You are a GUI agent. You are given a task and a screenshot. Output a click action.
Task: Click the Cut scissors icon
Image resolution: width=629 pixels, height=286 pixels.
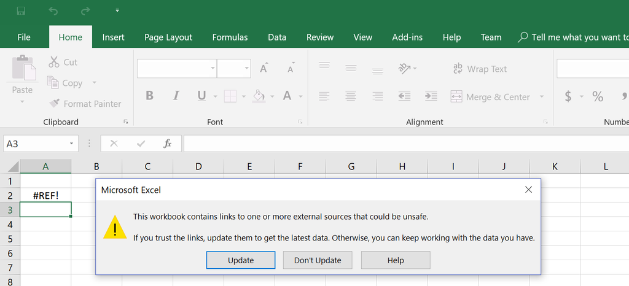[54, 62]
